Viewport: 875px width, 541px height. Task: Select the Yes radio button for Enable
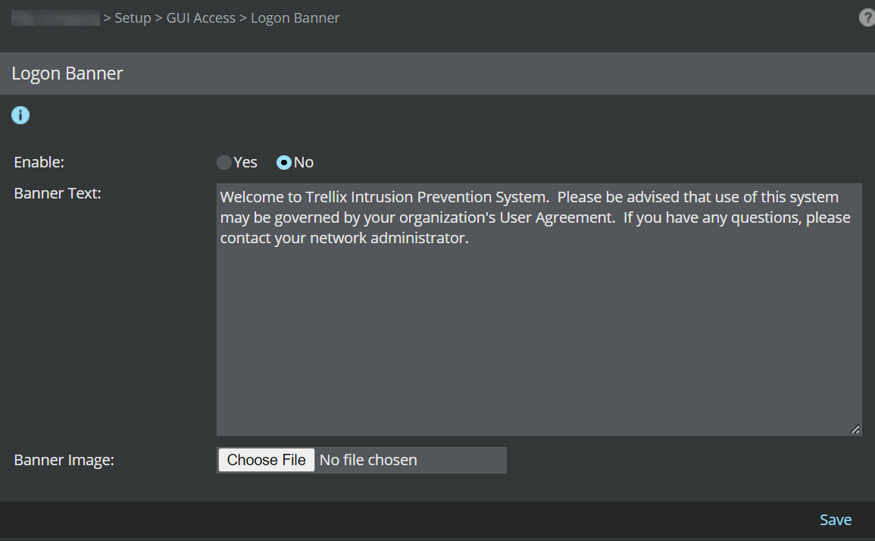click(x=224, y=162)
